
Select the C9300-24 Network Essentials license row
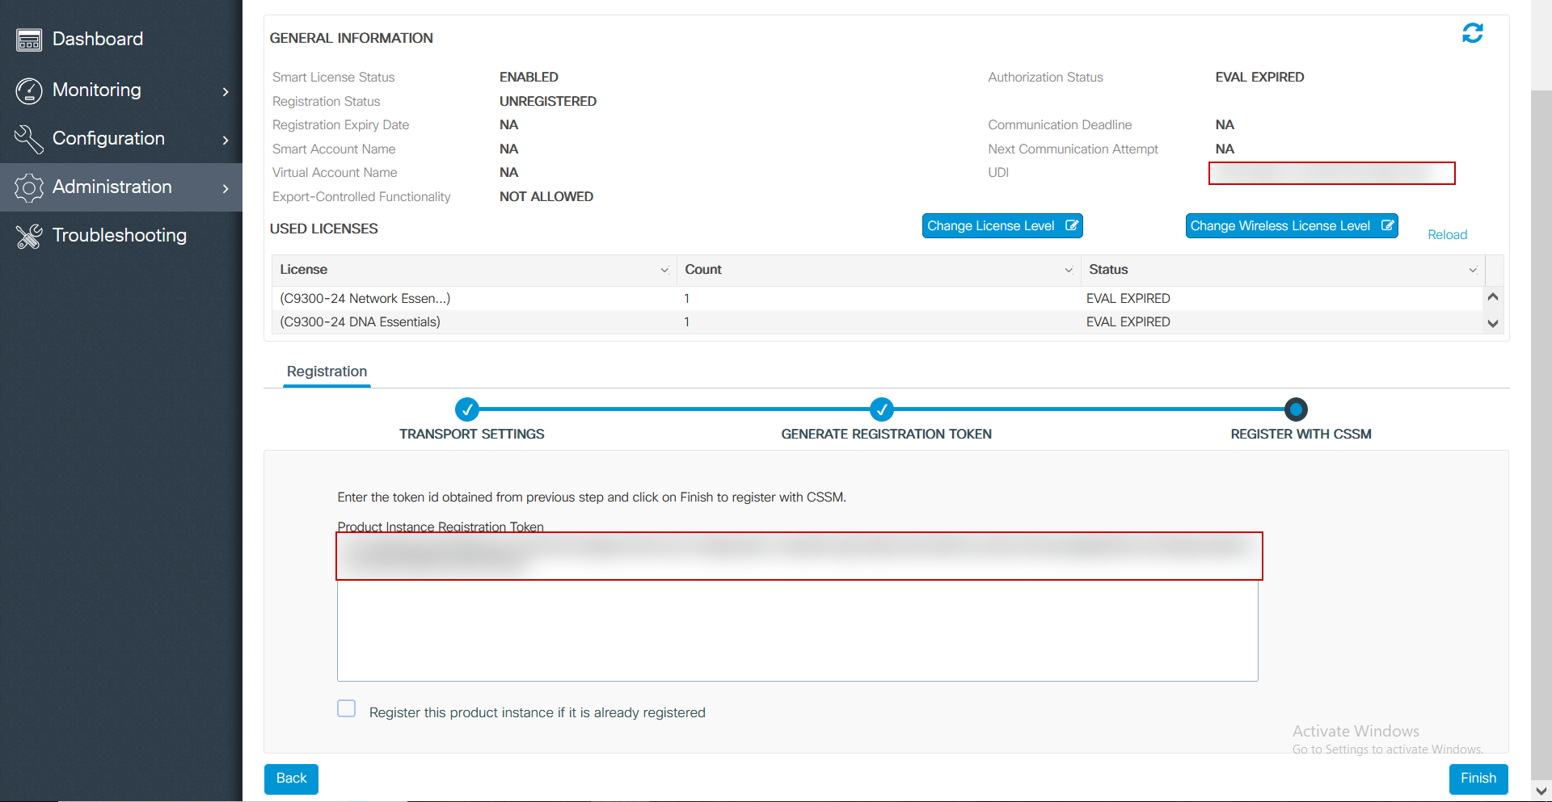tap(878, 298)
